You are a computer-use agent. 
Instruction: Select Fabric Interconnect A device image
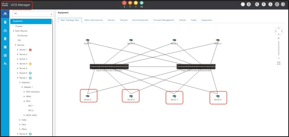pyautogui.click(x=109, y=66)
